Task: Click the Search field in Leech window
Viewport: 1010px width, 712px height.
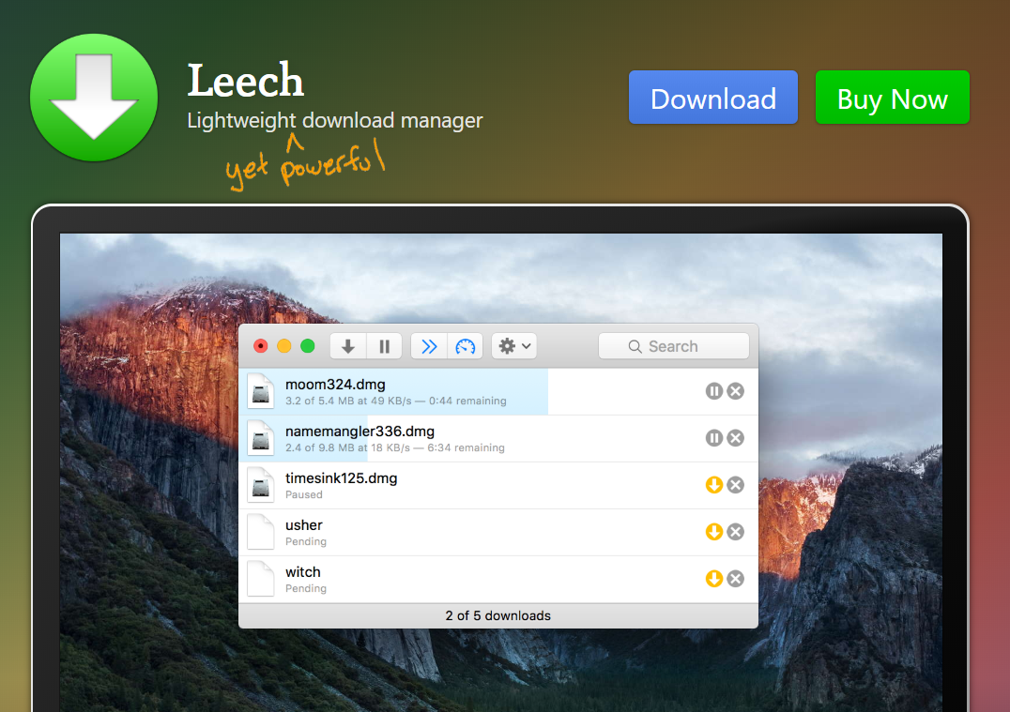Action: click(674, 346)
